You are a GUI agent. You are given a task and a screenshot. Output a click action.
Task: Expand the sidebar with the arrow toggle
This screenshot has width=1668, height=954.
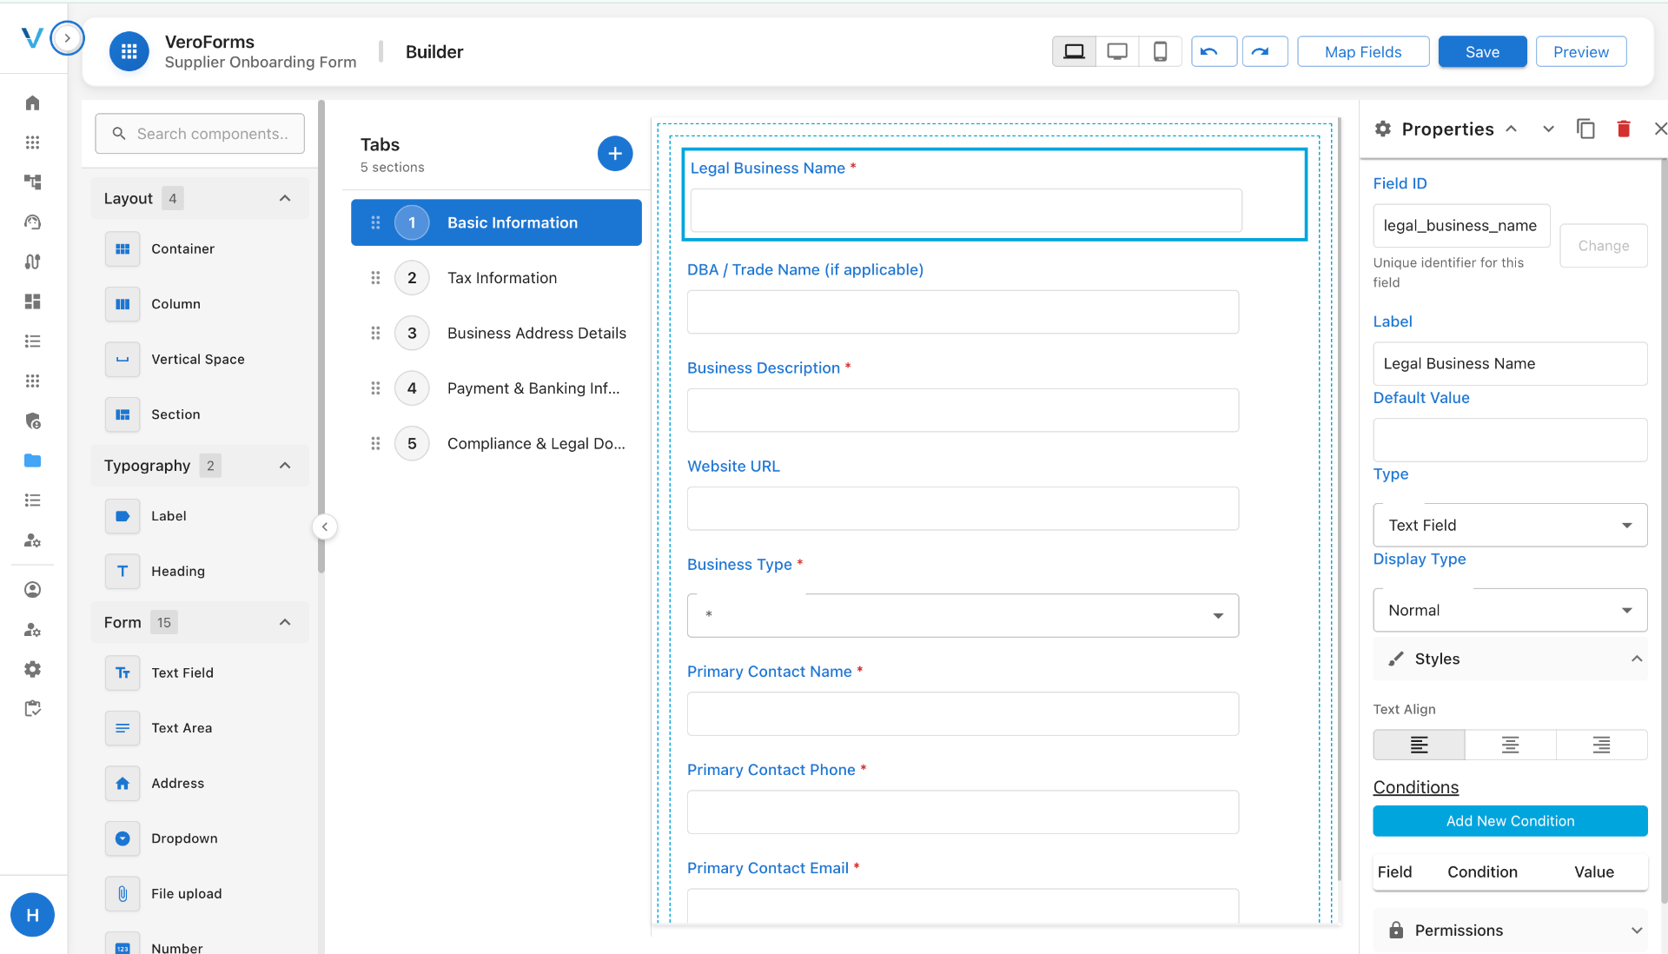click(x=67, y=38)
